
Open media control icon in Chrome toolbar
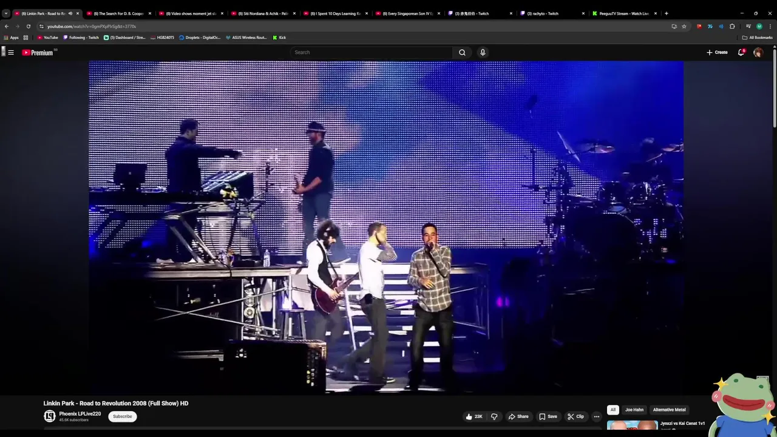coord(748,26)
